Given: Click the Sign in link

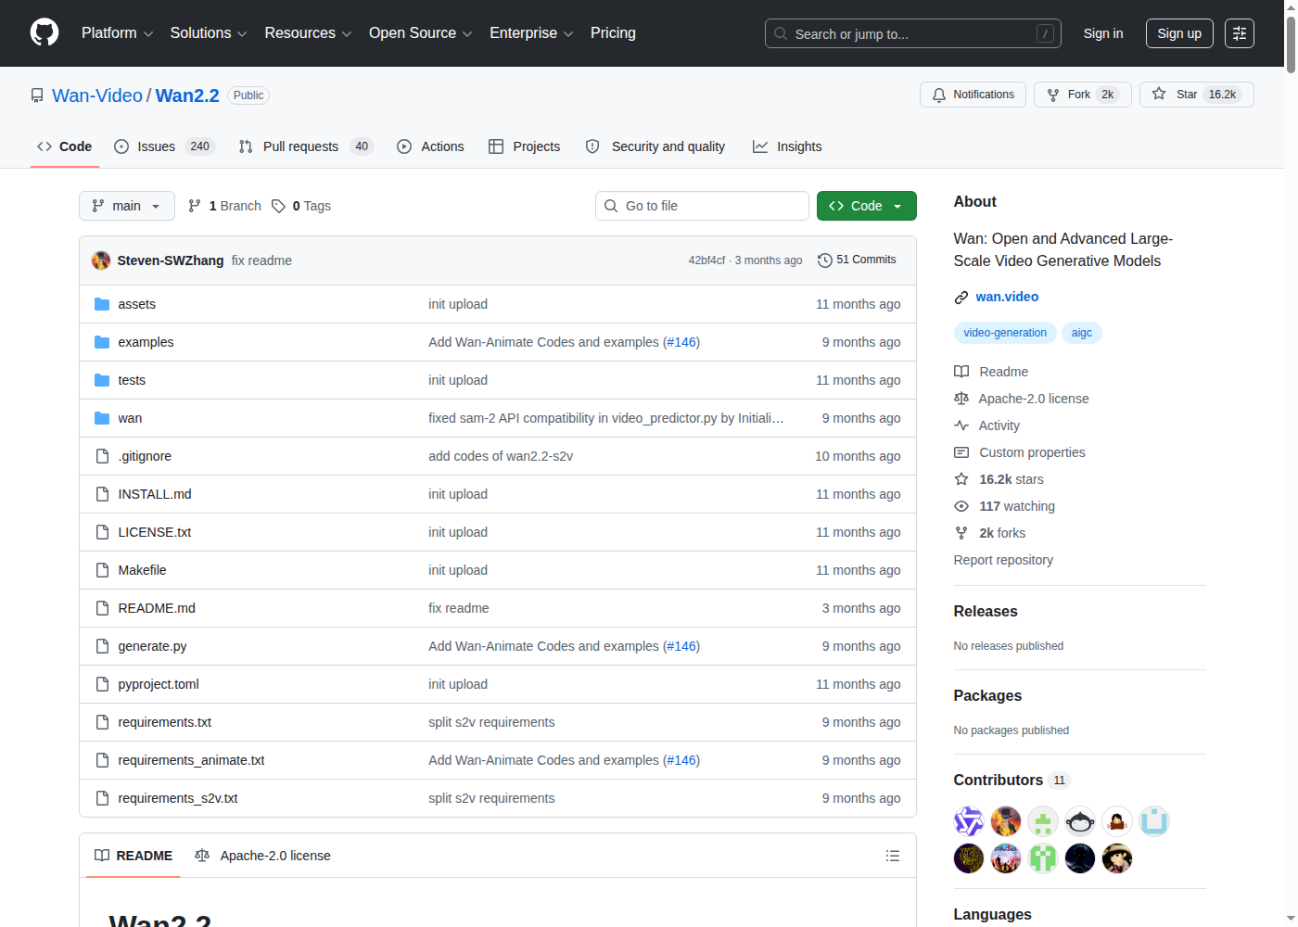Looking at the screenshot, I should pos(1103,33).
